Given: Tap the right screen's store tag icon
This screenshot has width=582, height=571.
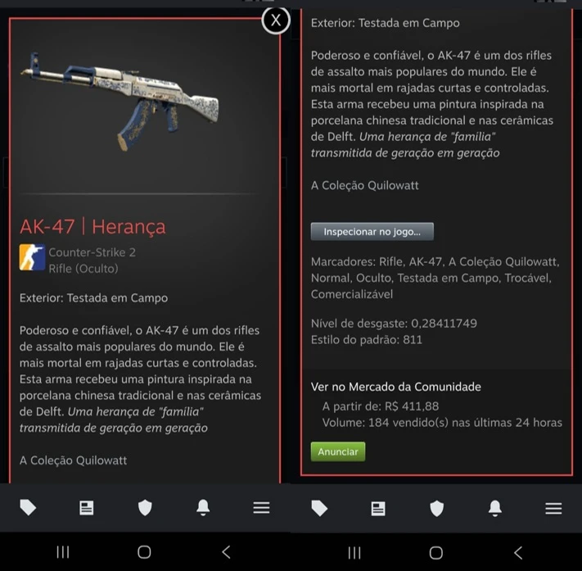Looking at the screenshot, I should pyautogui.click(x=319, y=508).
